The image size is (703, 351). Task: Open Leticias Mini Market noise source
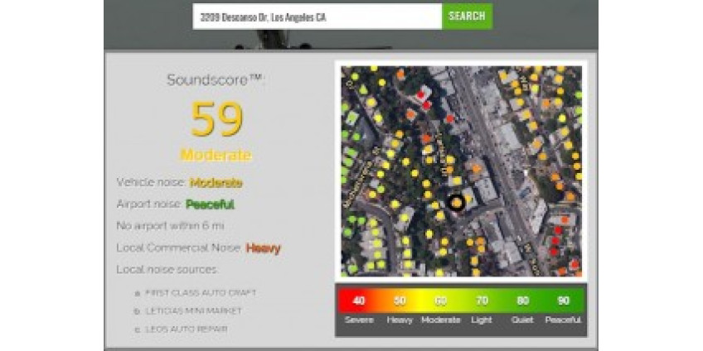coord(193,310)
